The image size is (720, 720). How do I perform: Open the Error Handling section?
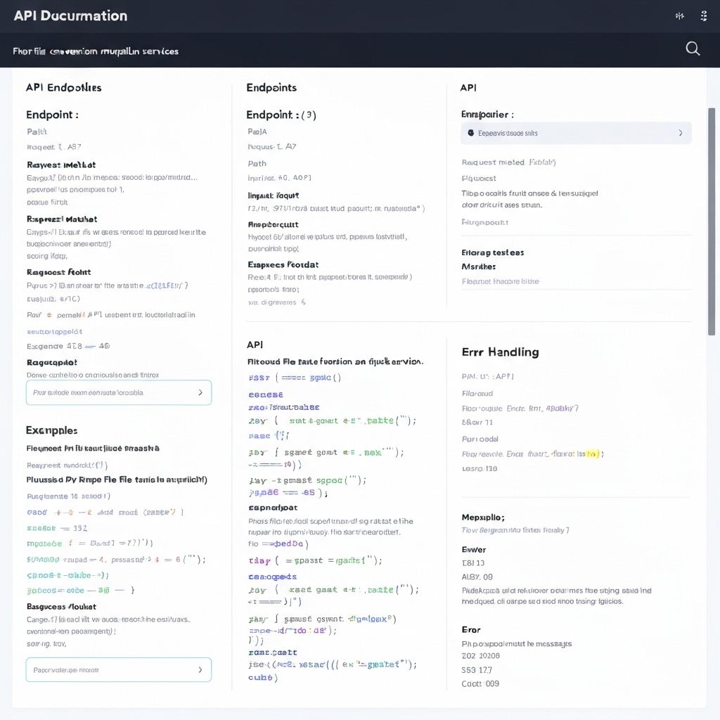click(x=500, y=352)
